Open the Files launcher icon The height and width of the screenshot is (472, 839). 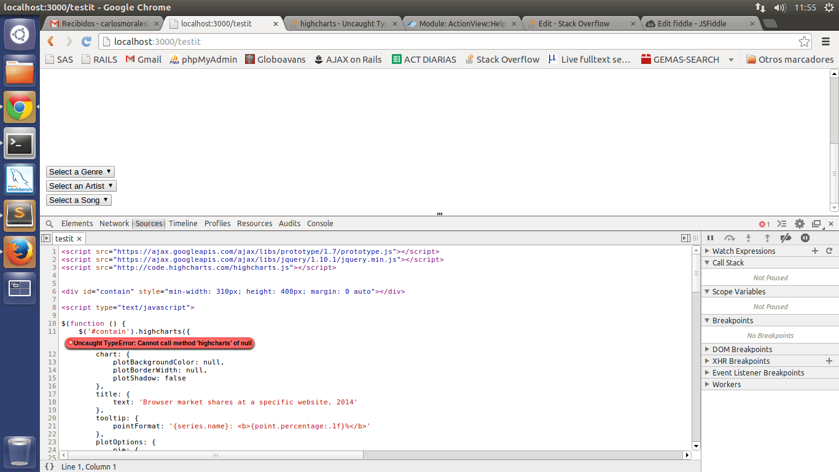coord(20,71)
